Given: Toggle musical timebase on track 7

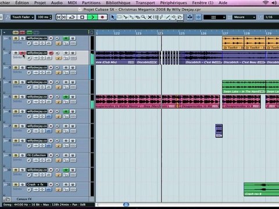Looking at the screenshot, I should tap(59, 131).
